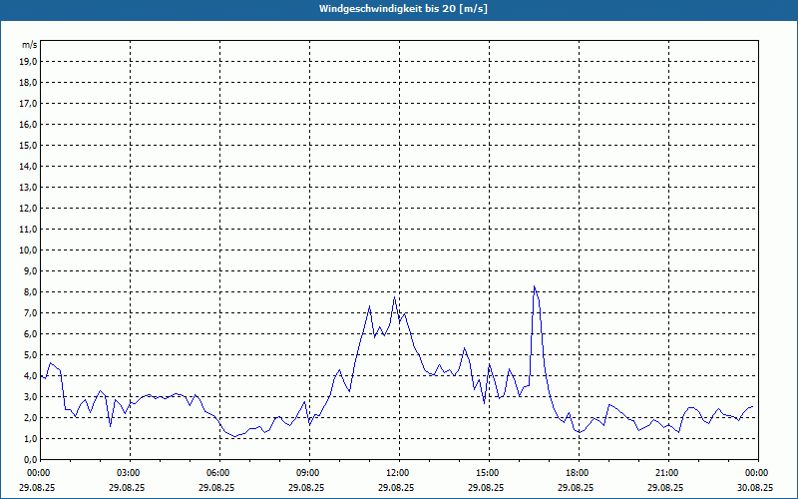This screenshot has height=499, width=798.
Task: Click the highest wind speed peak above 8 m/s
Action: 535,287
